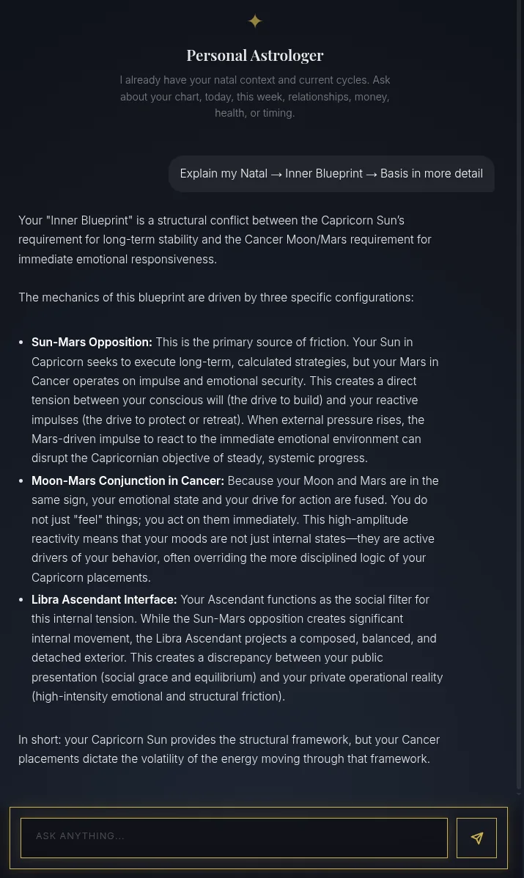Click the 'I already have your natal context' subtitle
Screen dimensions: 524x878
[255, 96]
